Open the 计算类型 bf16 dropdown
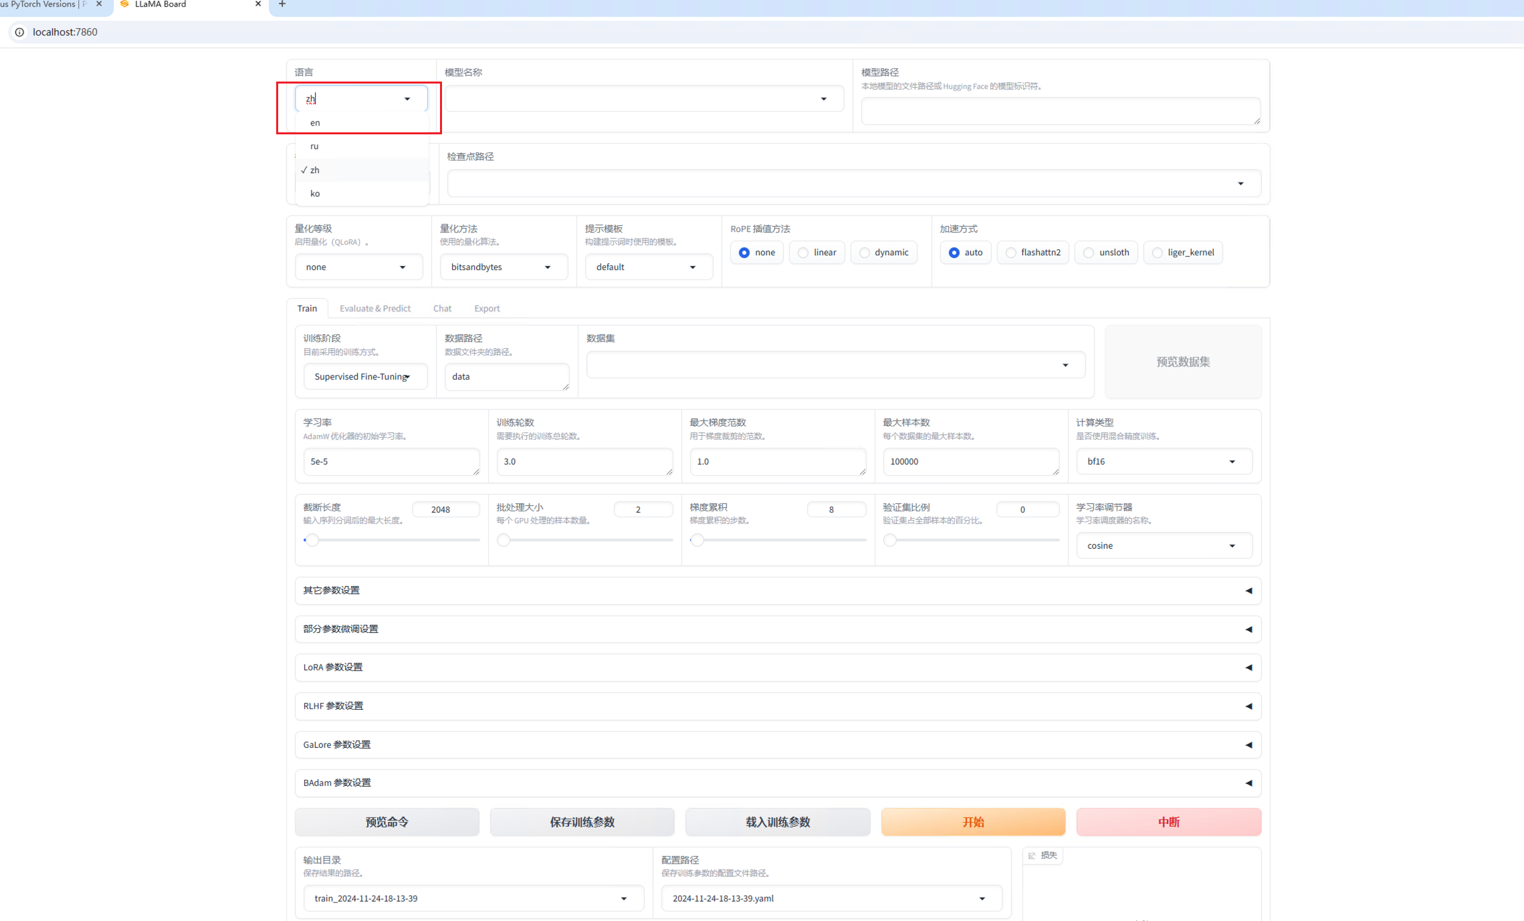Screen dimensions: 1524x921 pyautogui.click(x=1164, y=462)
